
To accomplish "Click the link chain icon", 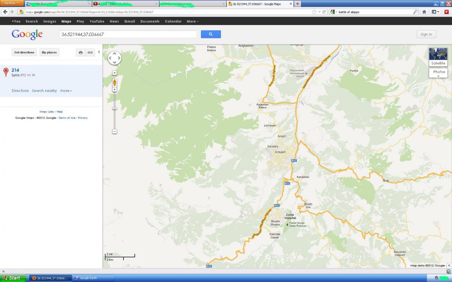I will (x=90, y=53).
